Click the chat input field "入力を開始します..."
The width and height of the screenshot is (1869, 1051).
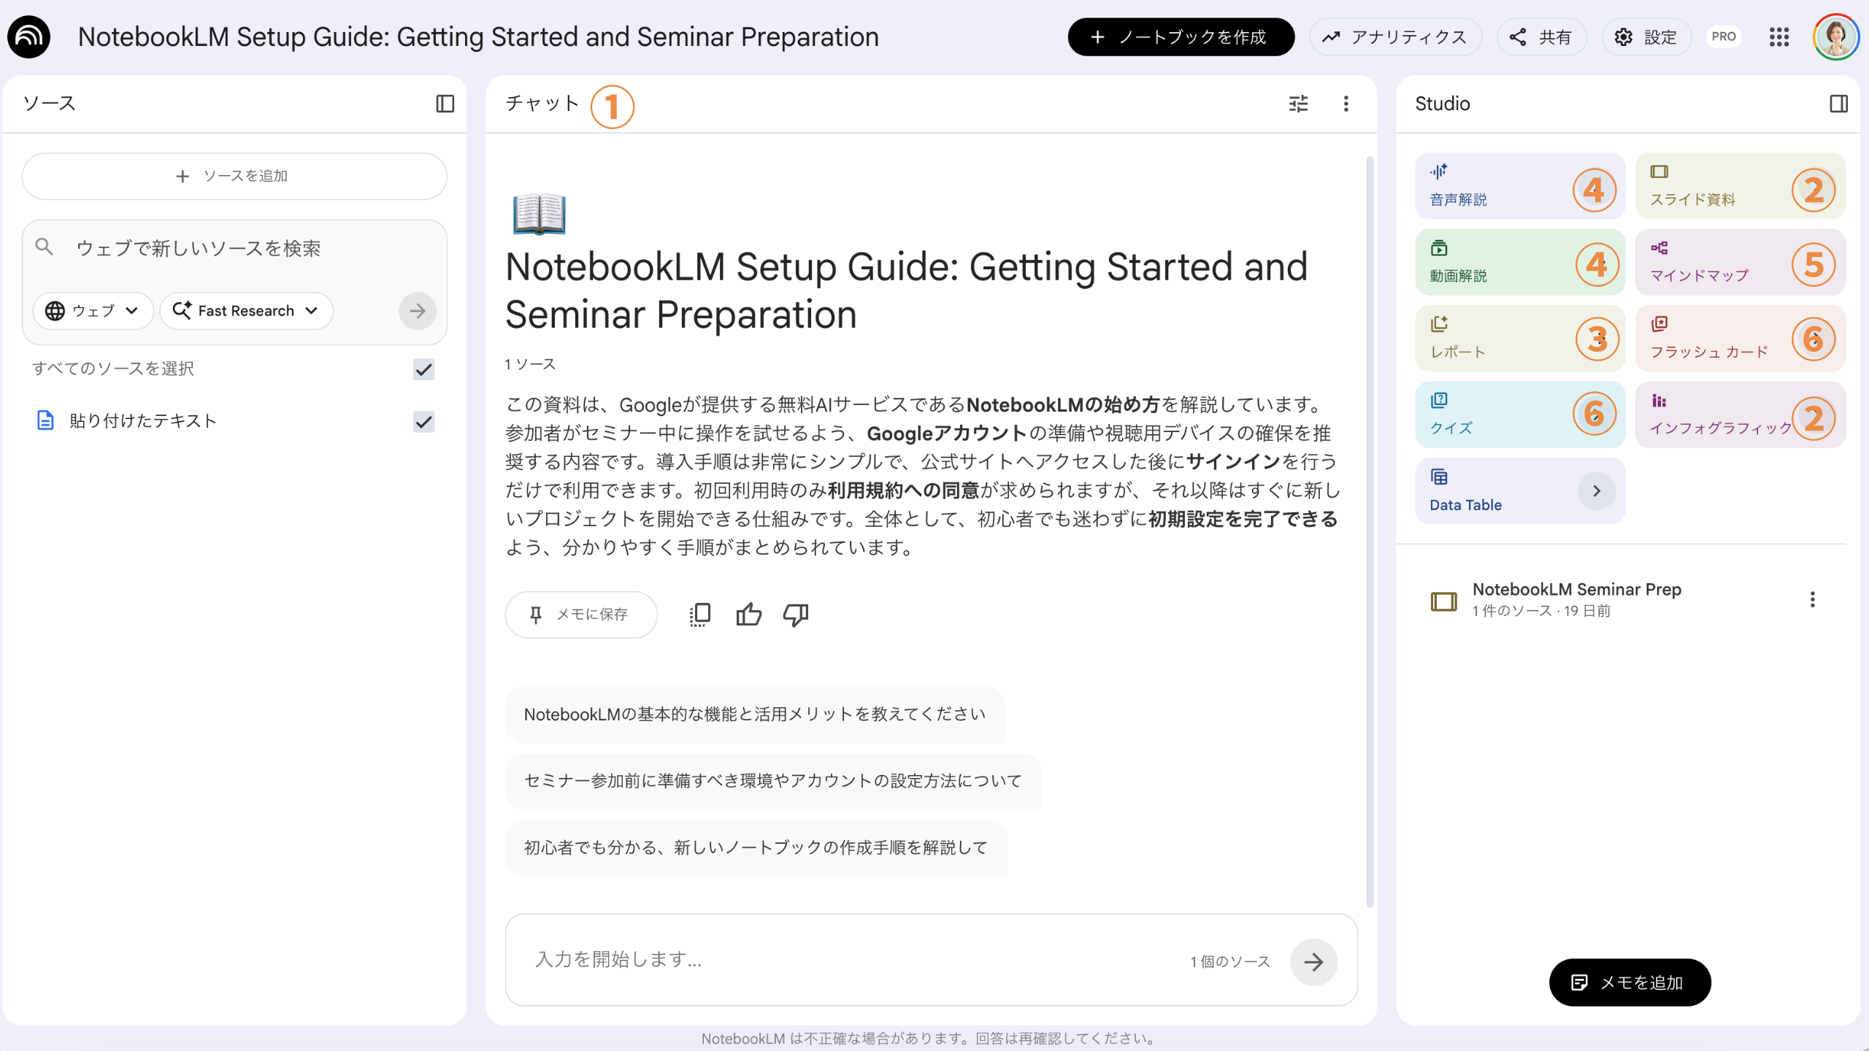click(x=854, y=959)
